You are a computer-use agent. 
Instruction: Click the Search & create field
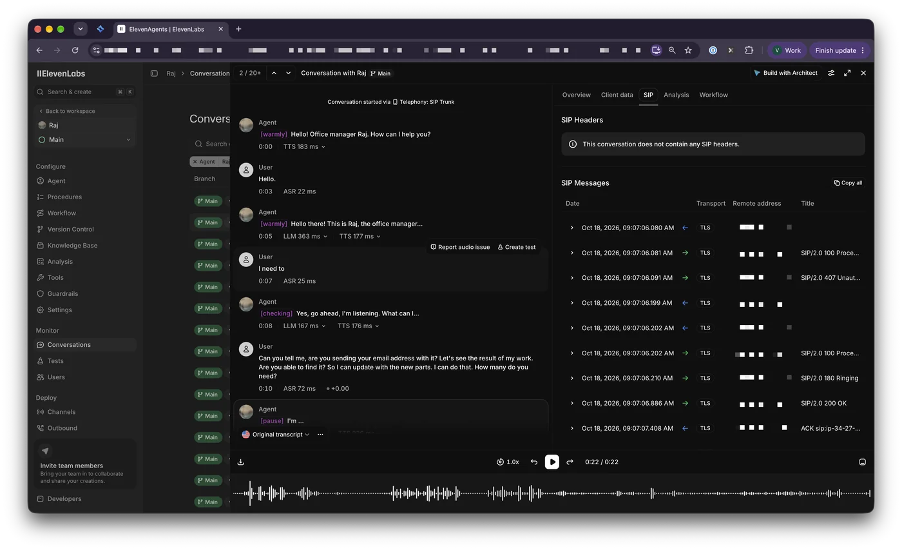[x=85, y=92]
